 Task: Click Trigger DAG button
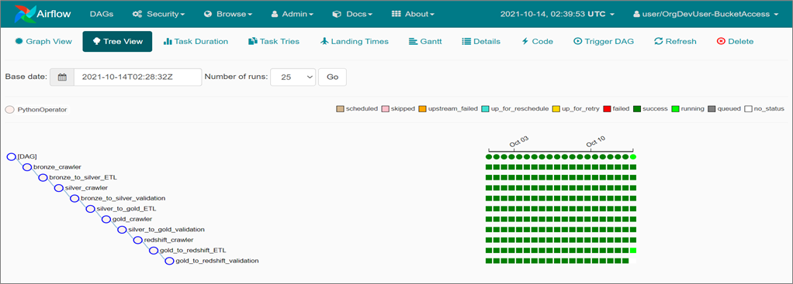pyautogui.click(x=604, y=41)
